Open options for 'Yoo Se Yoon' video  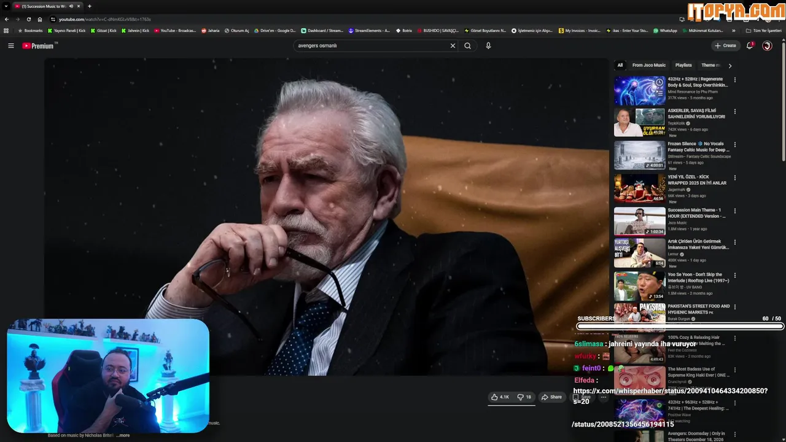click(x=734, y=276)
